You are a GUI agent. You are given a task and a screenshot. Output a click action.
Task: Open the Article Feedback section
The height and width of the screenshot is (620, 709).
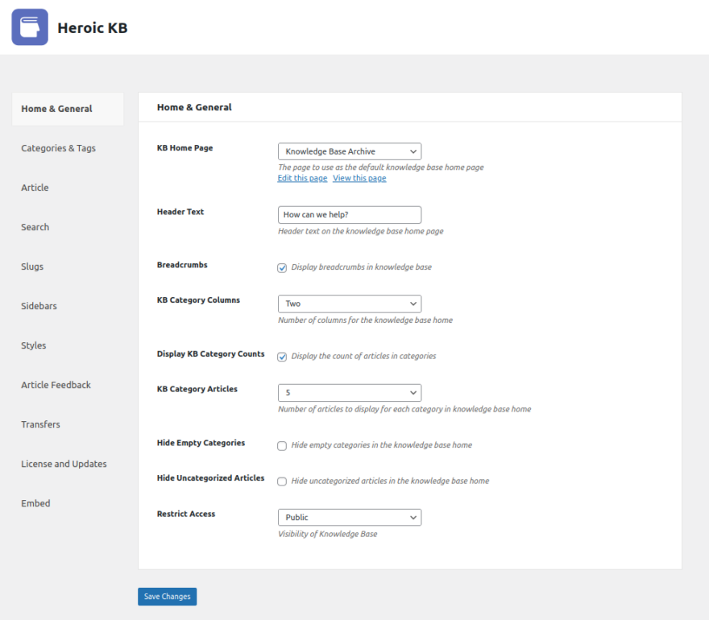[x=56, y=385]
